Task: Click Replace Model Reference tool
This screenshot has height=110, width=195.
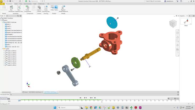Action: [63, 9]
